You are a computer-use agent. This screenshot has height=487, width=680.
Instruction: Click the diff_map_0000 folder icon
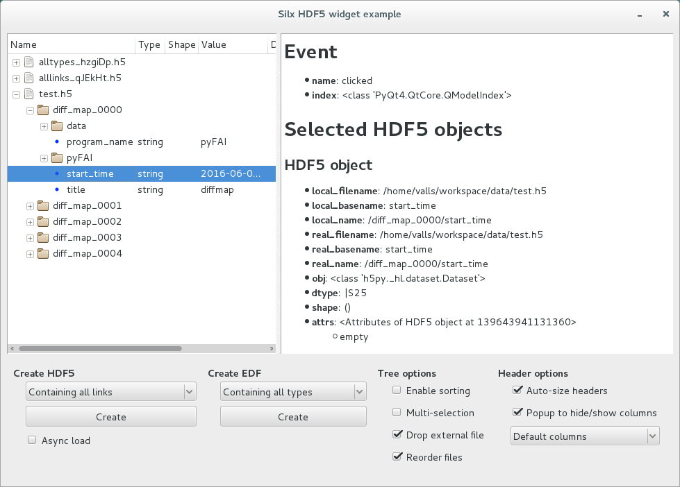click(x=43, y=110)
